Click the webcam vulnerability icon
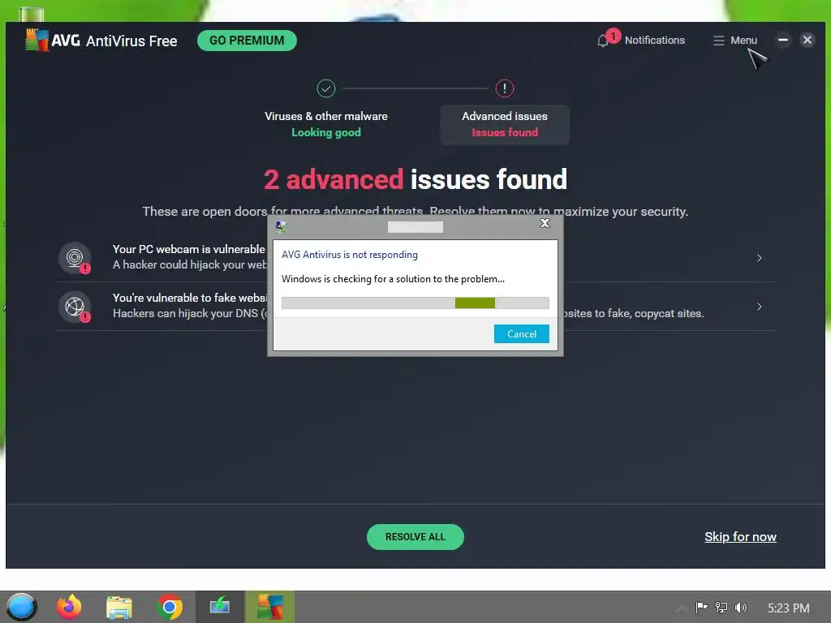The height and width of the screenshot is (623, 831). click(74, 258)
